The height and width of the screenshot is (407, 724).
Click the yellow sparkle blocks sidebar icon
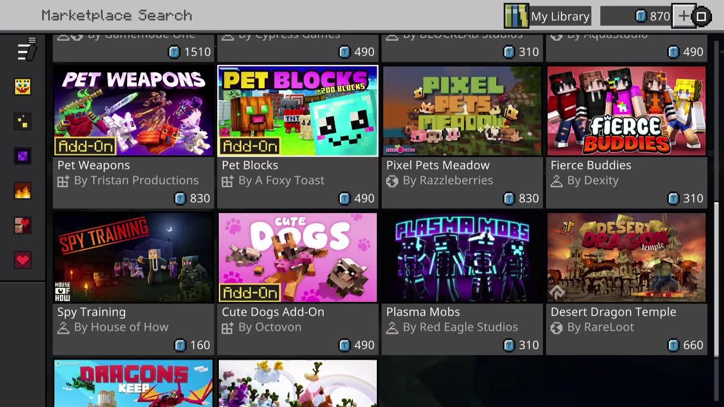23,122
